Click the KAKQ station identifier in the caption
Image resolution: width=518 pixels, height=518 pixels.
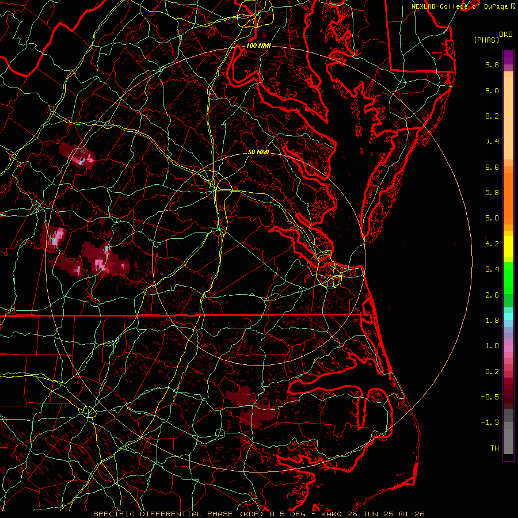click(x=332, y=514)
